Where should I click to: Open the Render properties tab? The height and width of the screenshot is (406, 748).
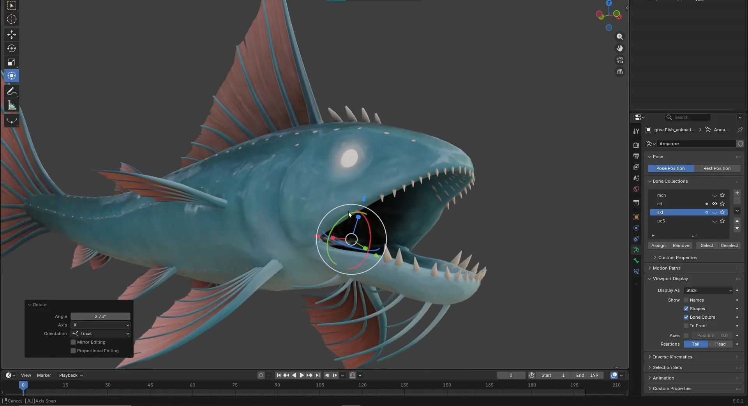tap(636, 145)
